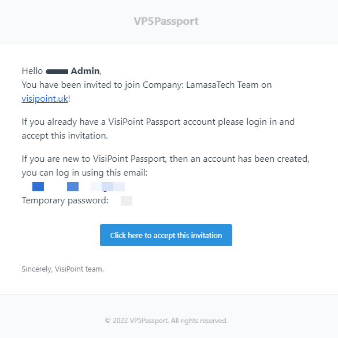Viewport: 338px width, 338px height.
Task: Click the 'Sincerely, VisiPoint team.' signature
Action: pos(63,269)
